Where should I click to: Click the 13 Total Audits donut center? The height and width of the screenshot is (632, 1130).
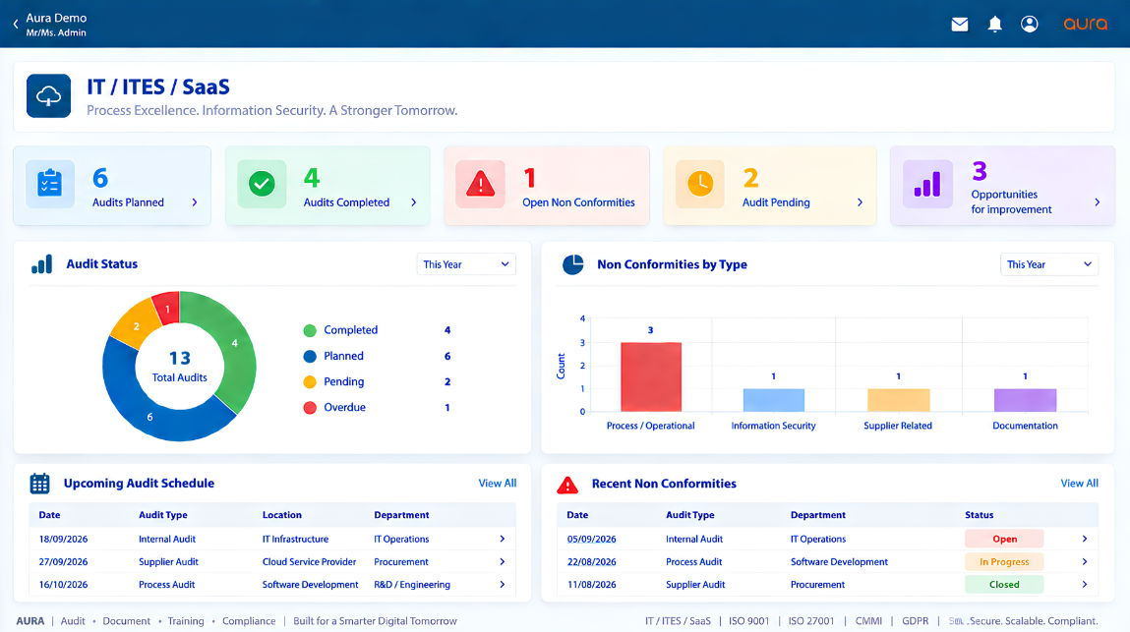[179, 366]
